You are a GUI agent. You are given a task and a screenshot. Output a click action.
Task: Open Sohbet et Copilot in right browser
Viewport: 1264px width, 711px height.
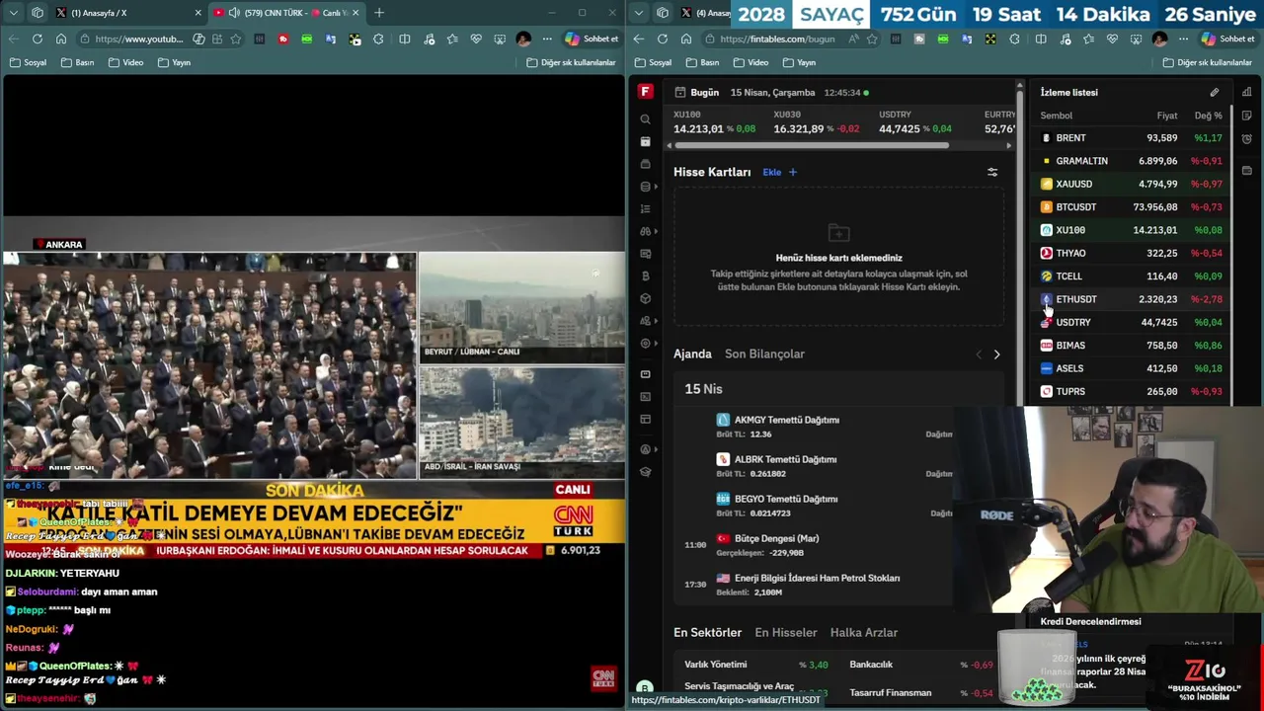tap(1227, 39)
